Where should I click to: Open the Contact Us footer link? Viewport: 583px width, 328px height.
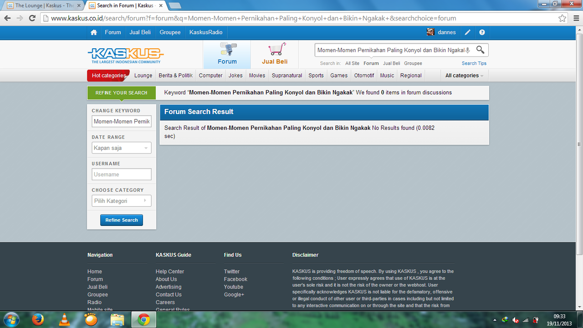[169, 295]
